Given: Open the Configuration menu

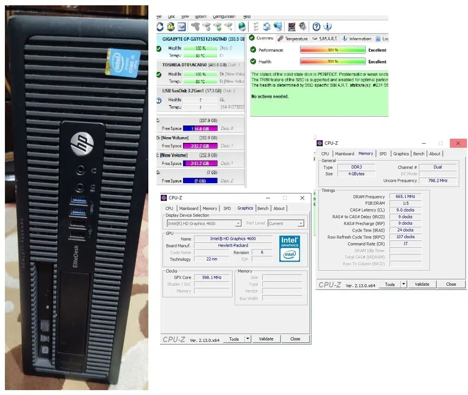Looking at the screenshot, I should [224, 17].
